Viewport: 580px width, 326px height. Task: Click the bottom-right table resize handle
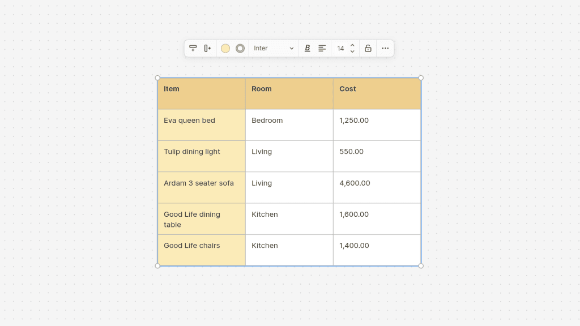point(421,266)
